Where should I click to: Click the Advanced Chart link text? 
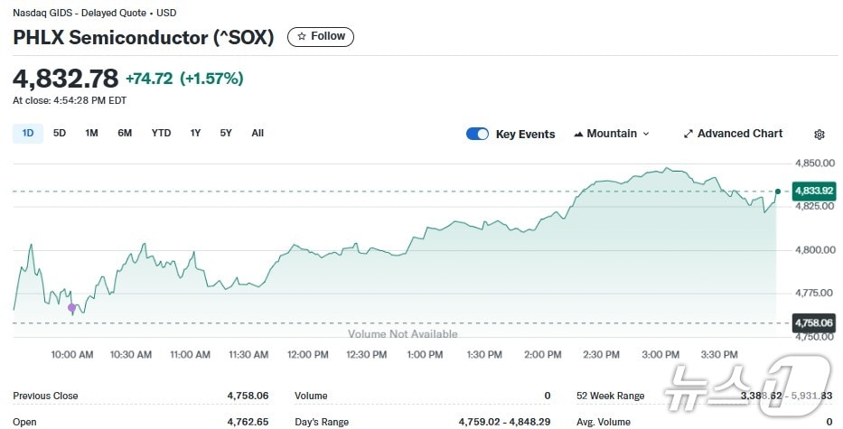[x=740, y=134]
